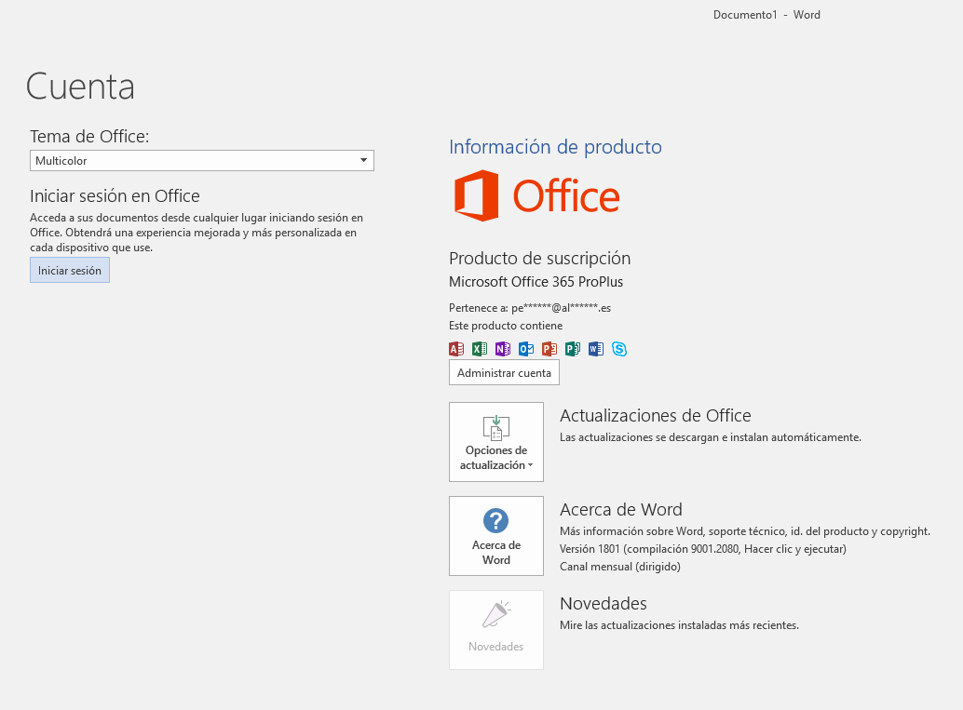Click the Office logo
Screen dimensions: 963x710
click(x=536, y=195)
